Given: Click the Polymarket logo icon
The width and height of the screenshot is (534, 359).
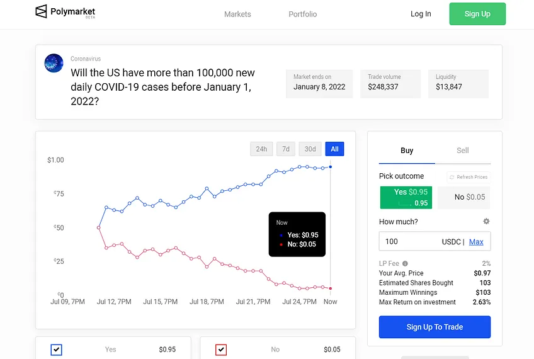Looking at the screenshot, I should pyautogui.click(x=41, y=11).
